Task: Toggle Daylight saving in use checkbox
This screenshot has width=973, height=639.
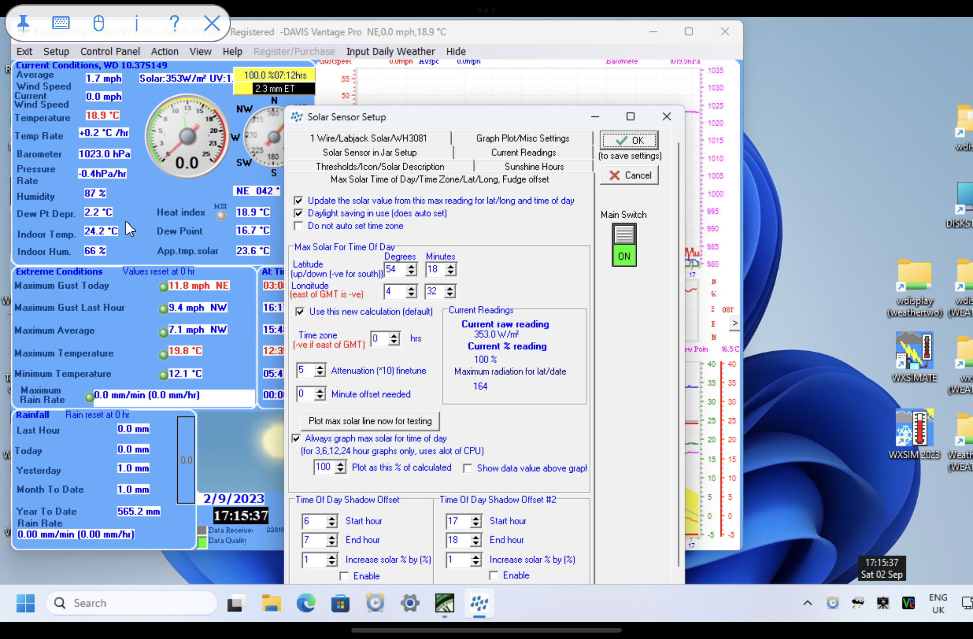Action: click(x=298, y=213)
